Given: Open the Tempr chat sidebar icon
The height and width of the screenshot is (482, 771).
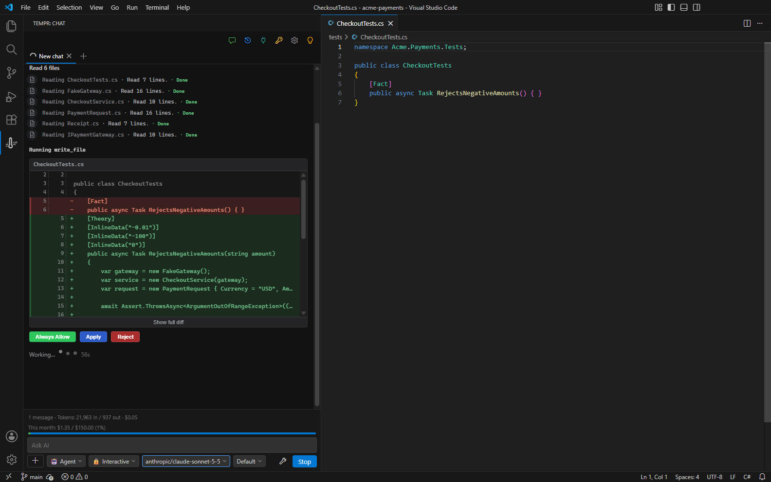Looking at the screenshot, I should [x=11, y=143].
